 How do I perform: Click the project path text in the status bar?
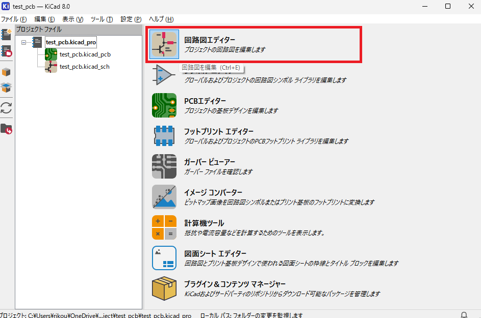point(95,315)
